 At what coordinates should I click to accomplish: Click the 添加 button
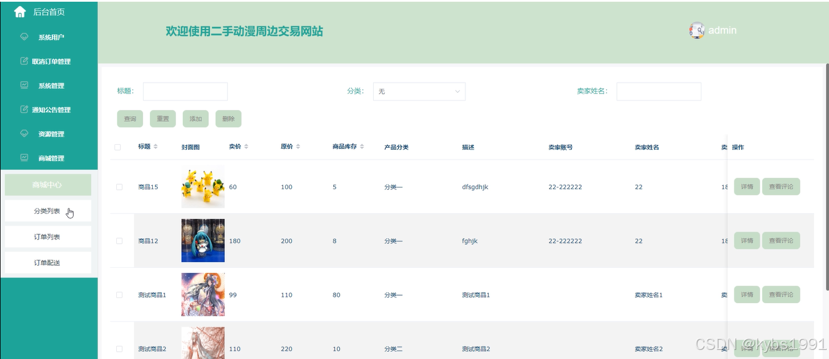(195, 119)
